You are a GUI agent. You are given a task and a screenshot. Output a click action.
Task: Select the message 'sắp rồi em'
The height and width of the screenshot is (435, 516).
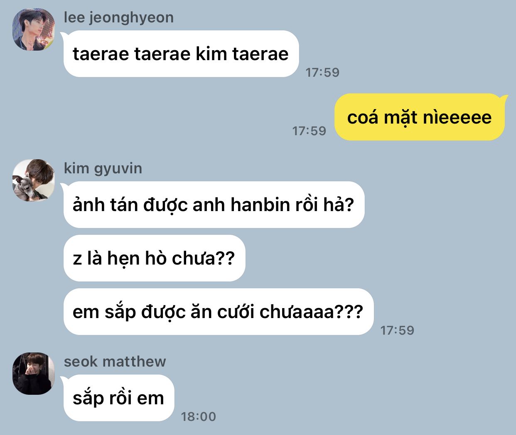119,398
